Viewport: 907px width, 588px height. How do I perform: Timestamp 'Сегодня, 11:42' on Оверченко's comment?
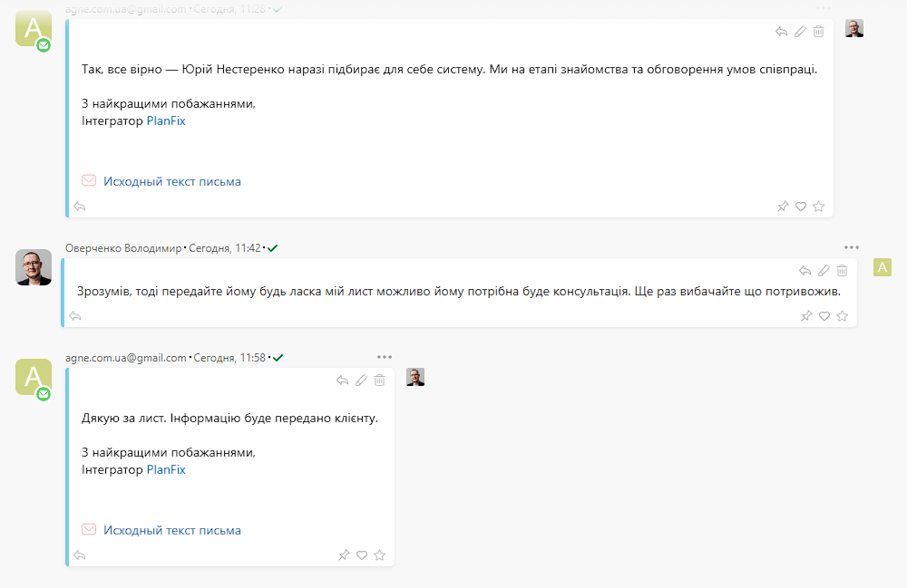point(225,248)
